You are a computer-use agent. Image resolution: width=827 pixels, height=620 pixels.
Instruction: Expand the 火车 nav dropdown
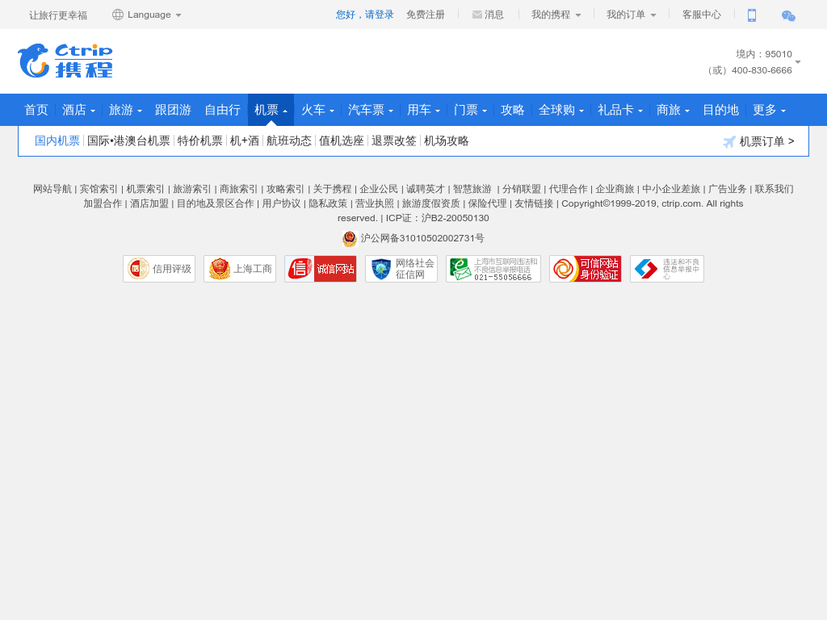coord(332,111)
